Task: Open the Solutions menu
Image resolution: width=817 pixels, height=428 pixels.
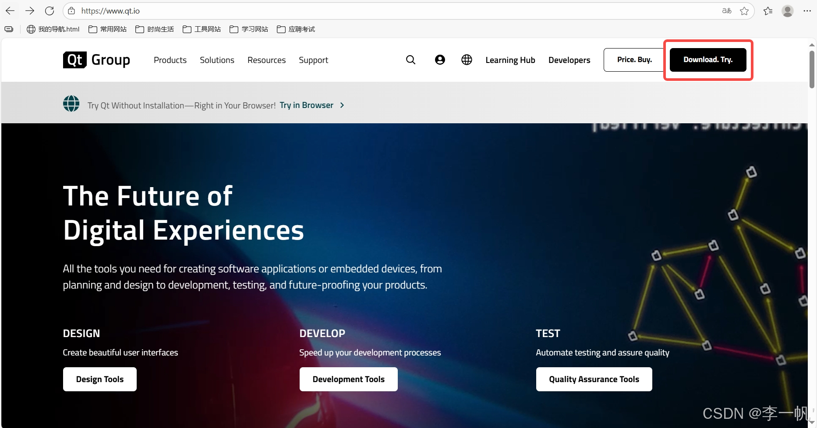Action: coord(217,60)
